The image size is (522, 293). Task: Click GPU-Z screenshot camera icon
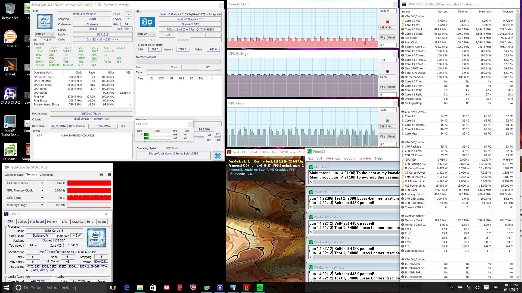click(x=101, y=175)
